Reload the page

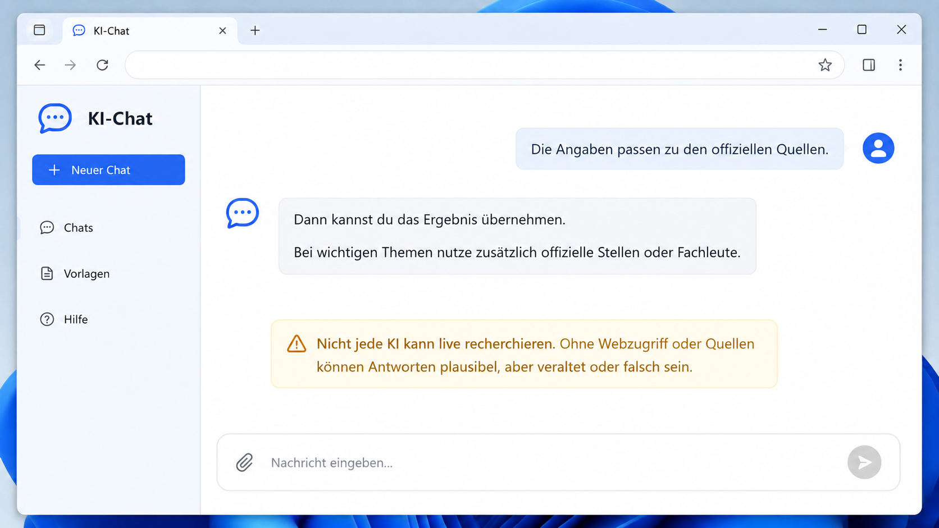[102, 65]
